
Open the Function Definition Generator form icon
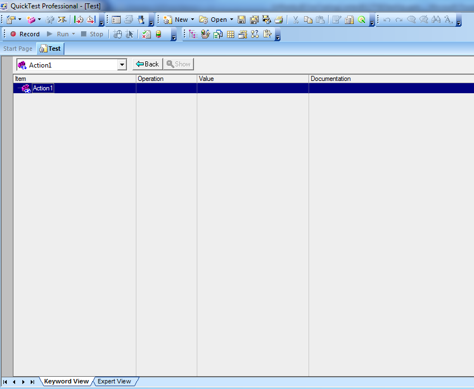(x=116, y=20)
